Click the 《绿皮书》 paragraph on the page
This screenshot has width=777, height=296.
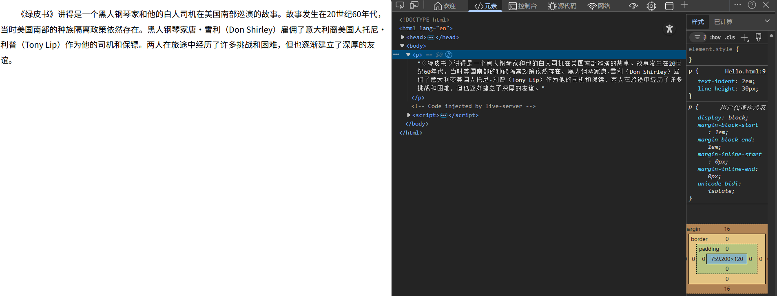tap(193, 37)
